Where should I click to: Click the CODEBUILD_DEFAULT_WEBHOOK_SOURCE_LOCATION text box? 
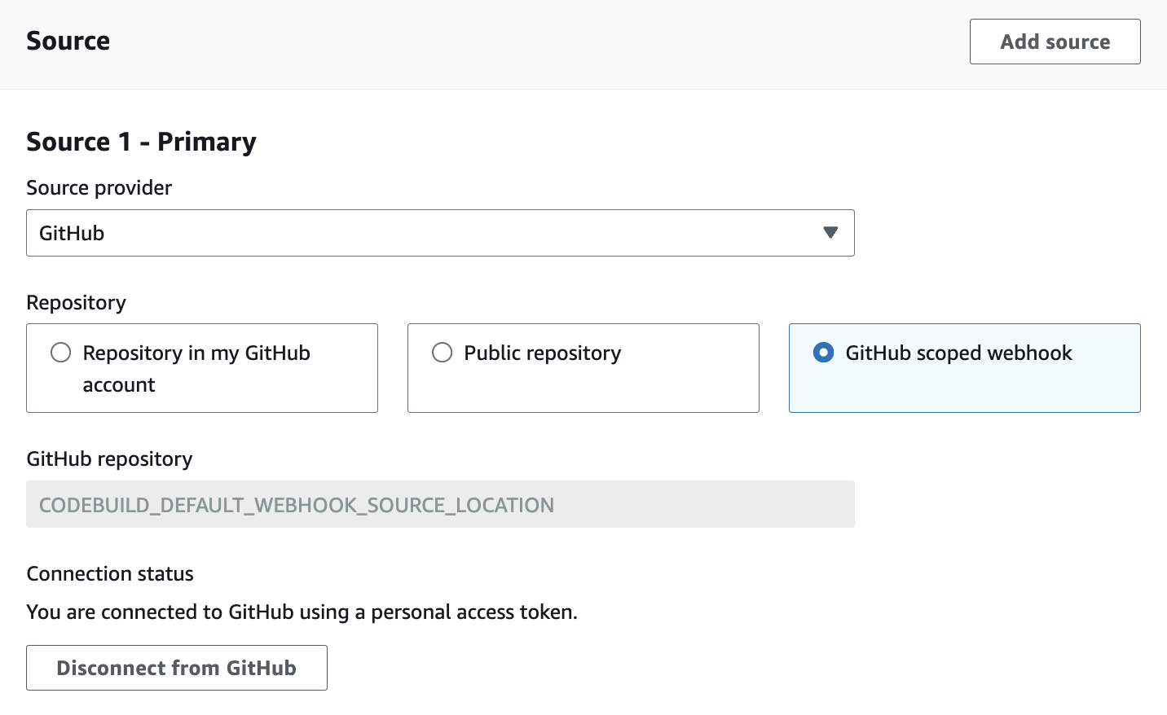pyautogui.click(x=440, y=504)
